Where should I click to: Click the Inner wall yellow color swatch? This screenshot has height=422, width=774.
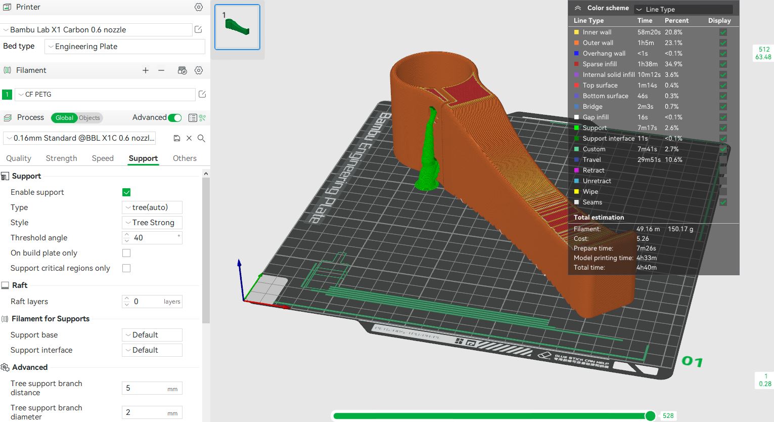click(576, 32)
